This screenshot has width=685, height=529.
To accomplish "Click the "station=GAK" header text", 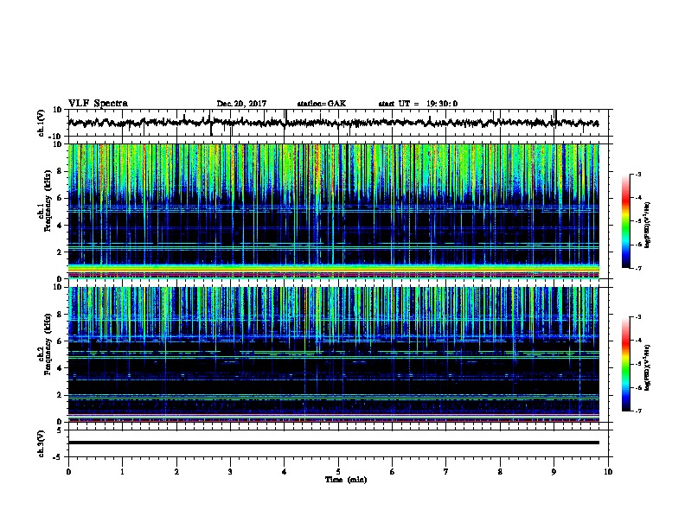I will [322, 104].
